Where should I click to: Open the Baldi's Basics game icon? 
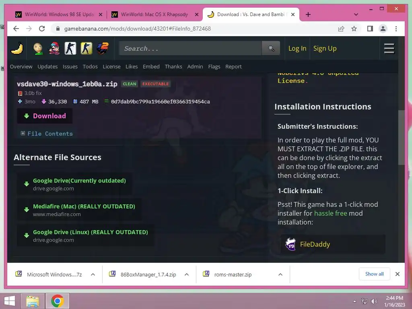click(38, 49)
